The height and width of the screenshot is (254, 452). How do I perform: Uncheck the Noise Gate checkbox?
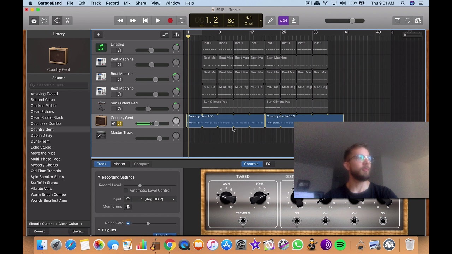tap(128, 223)
